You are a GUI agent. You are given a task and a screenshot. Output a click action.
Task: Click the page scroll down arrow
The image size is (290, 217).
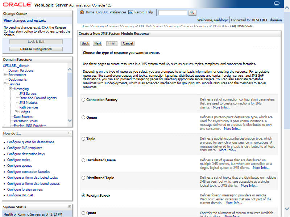click(x=287, y=209)
